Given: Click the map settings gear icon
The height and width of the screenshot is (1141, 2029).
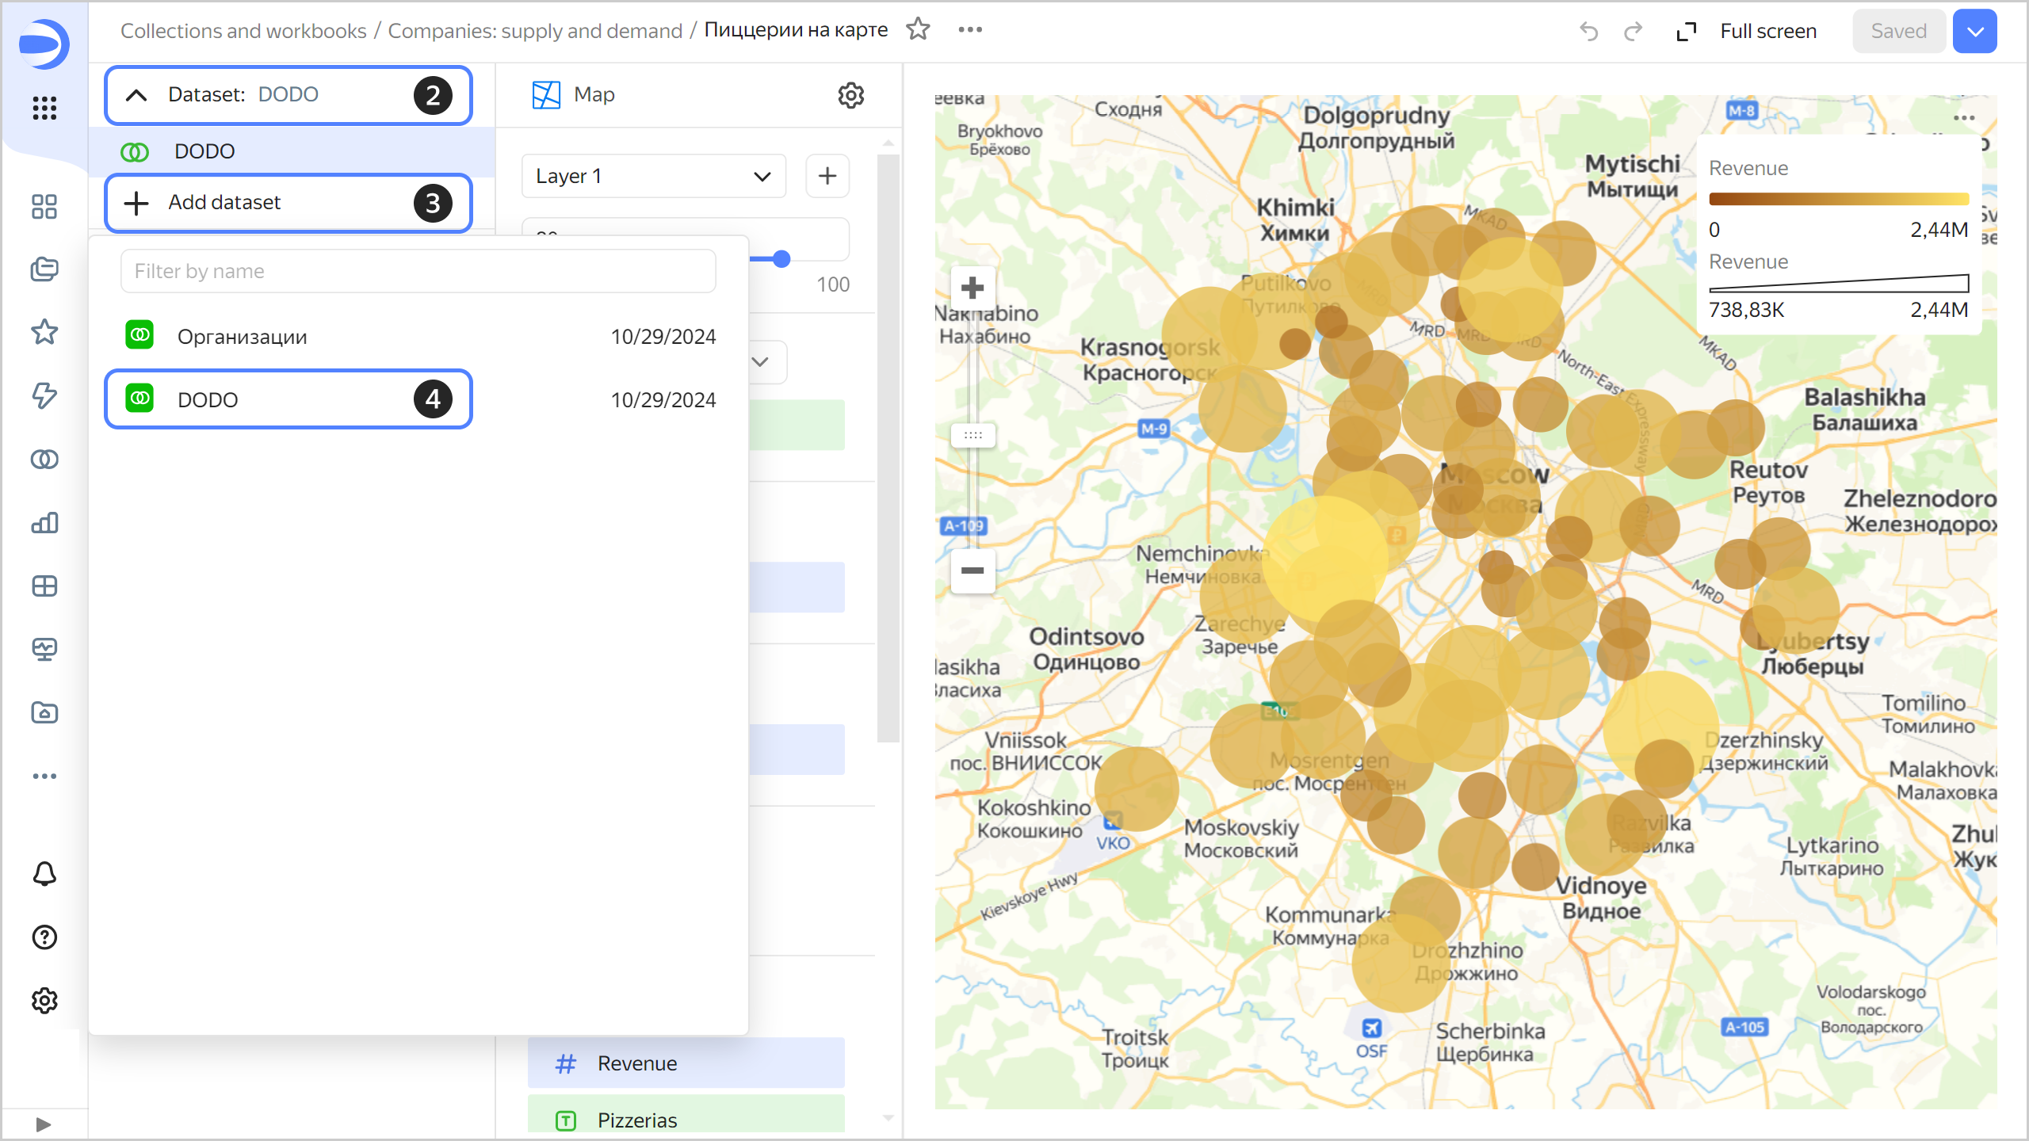Looking at the screenshot, I should coord(851,95).
